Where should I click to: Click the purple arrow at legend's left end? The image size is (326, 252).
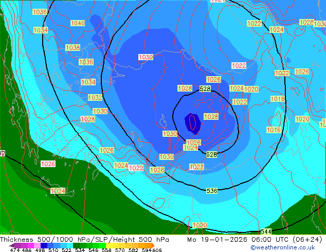11,245
